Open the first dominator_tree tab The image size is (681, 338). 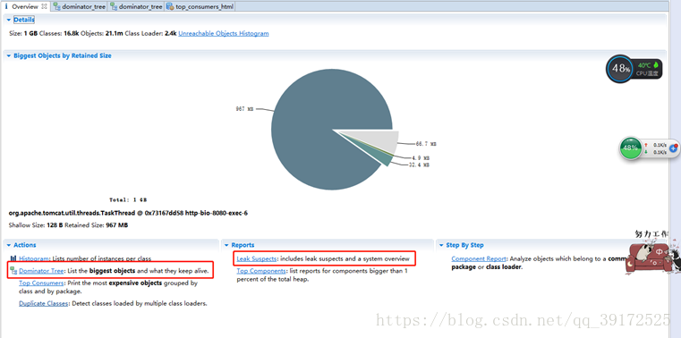pyautogui.click(x=79, y=6)
